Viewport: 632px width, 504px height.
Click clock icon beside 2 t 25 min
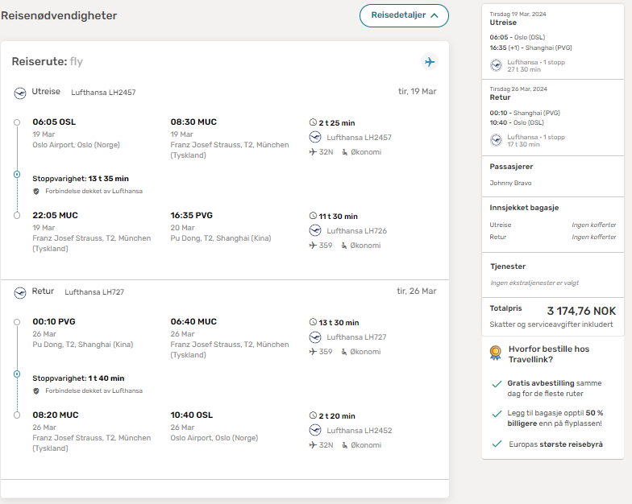tap(313, 122)
